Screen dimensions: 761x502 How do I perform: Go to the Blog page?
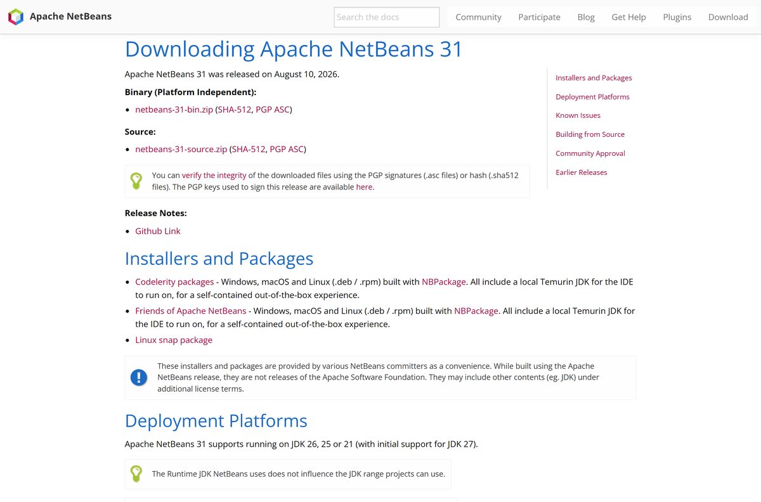click(586, 17)
